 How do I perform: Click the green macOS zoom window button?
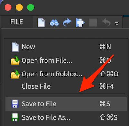31,7
